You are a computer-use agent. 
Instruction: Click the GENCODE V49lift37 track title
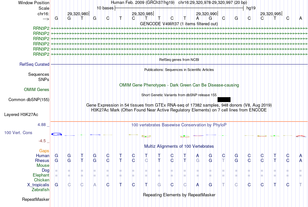point(179,24)
